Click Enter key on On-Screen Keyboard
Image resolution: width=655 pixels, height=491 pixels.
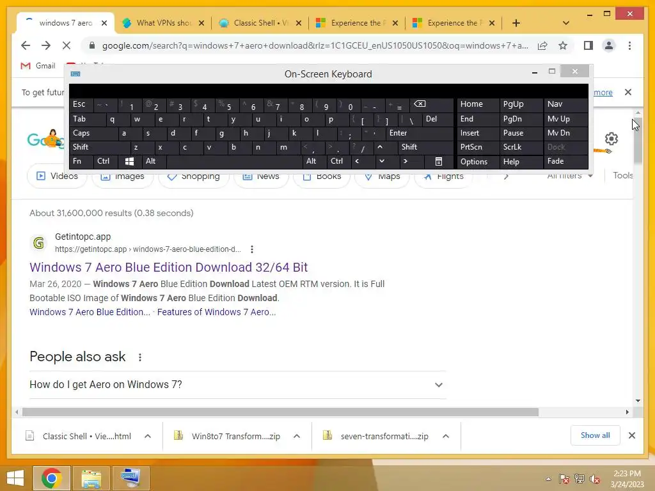coord(420,133)
